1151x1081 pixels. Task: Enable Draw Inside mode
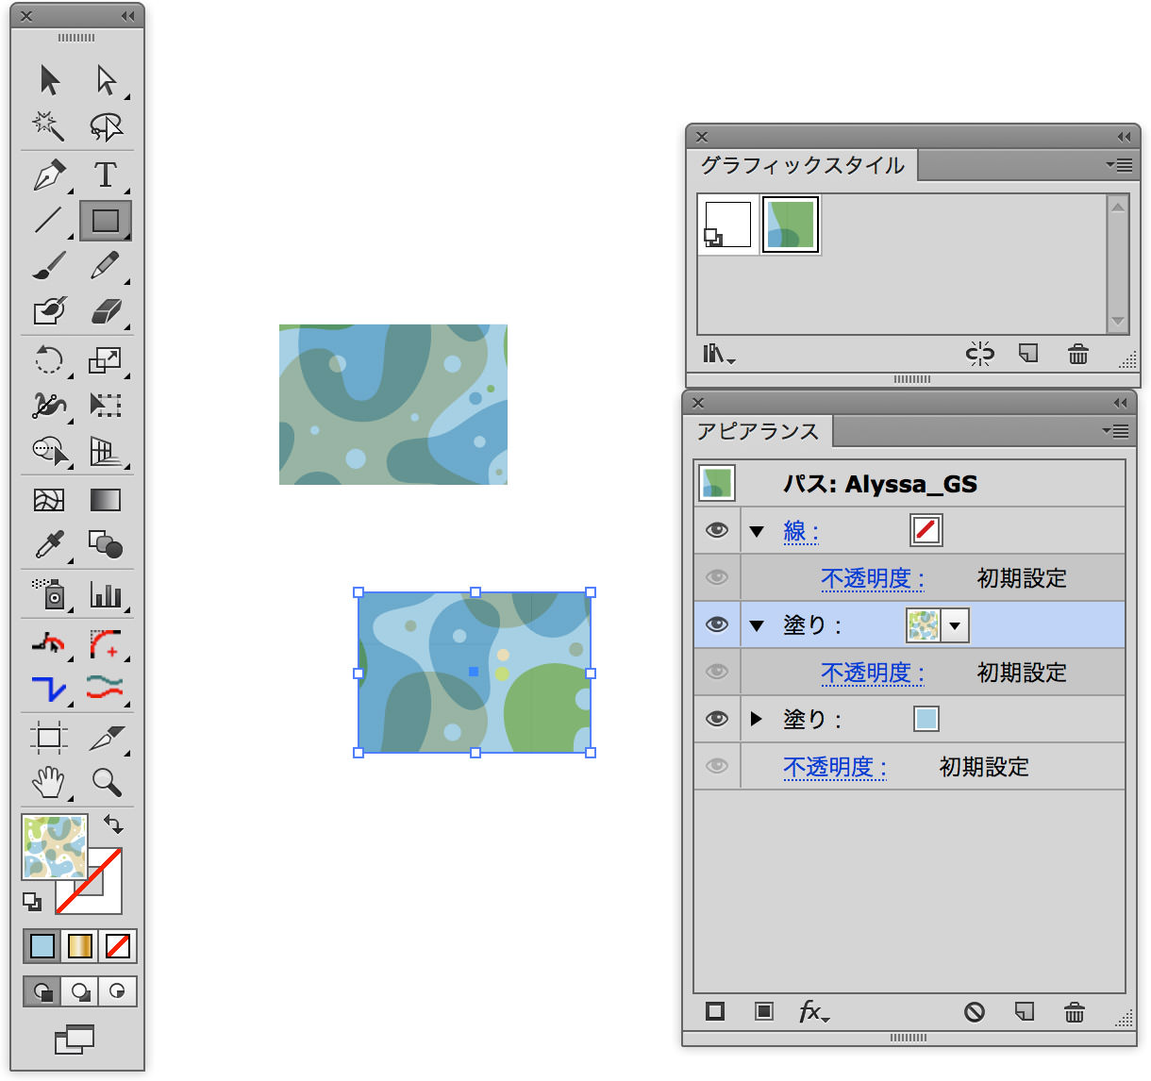[117, 991]
